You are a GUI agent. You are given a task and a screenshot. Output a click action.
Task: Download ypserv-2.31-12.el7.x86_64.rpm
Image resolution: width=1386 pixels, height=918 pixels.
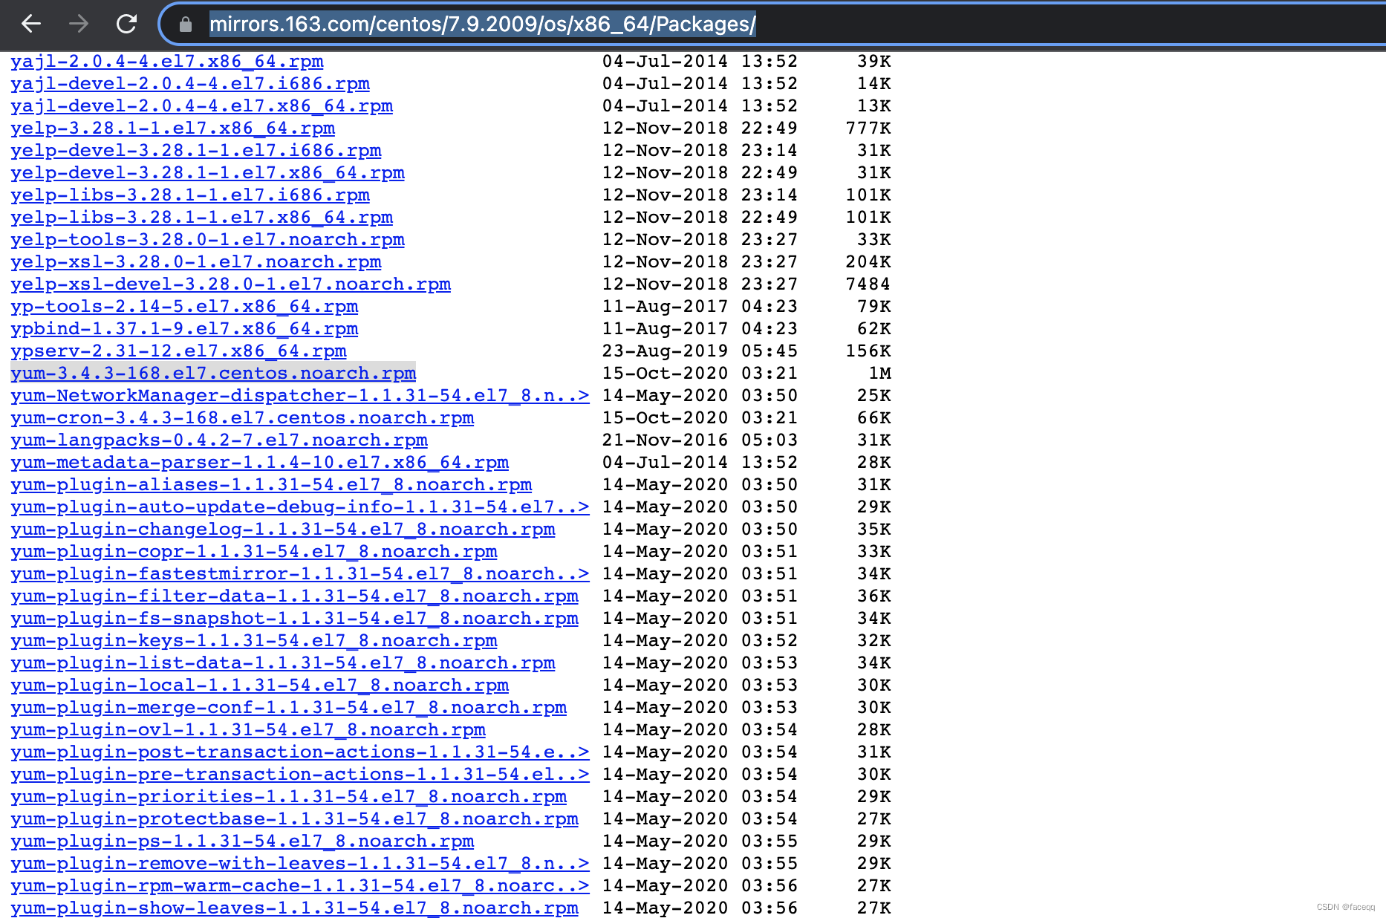[x=179, y=351]
